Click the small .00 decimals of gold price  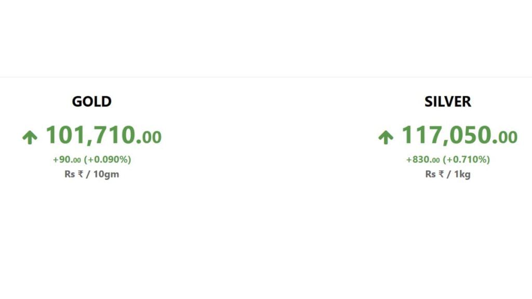point(149,137)
